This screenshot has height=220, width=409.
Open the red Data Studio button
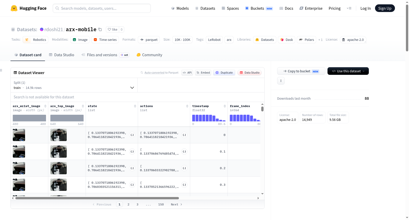point(249,73)
